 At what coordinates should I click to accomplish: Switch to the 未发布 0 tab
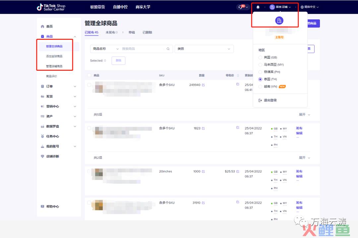[x=112, y=33]
